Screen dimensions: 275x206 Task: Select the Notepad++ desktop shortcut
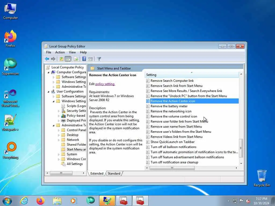[x=10, y=123]
